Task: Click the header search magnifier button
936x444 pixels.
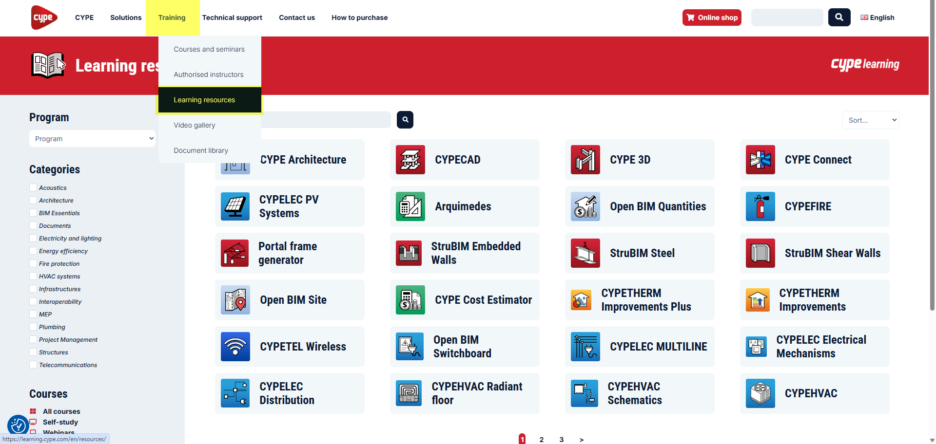Action: coord(839,18)
